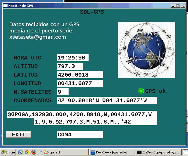The width and height of the screenshot is (188, 156).
Task: Select the HORA UTC time field
Action: click(x=73, y=58)
